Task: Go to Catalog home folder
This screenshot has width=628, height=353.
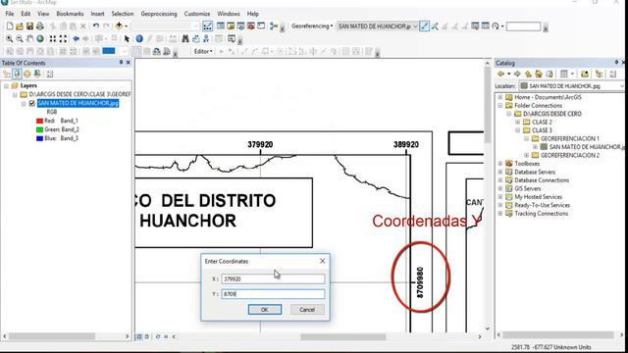Action: [539, 75]
